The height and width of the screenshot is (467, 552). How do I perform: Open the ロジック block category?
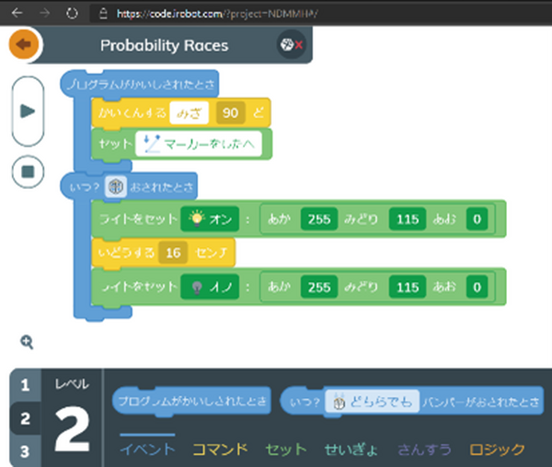497,449
